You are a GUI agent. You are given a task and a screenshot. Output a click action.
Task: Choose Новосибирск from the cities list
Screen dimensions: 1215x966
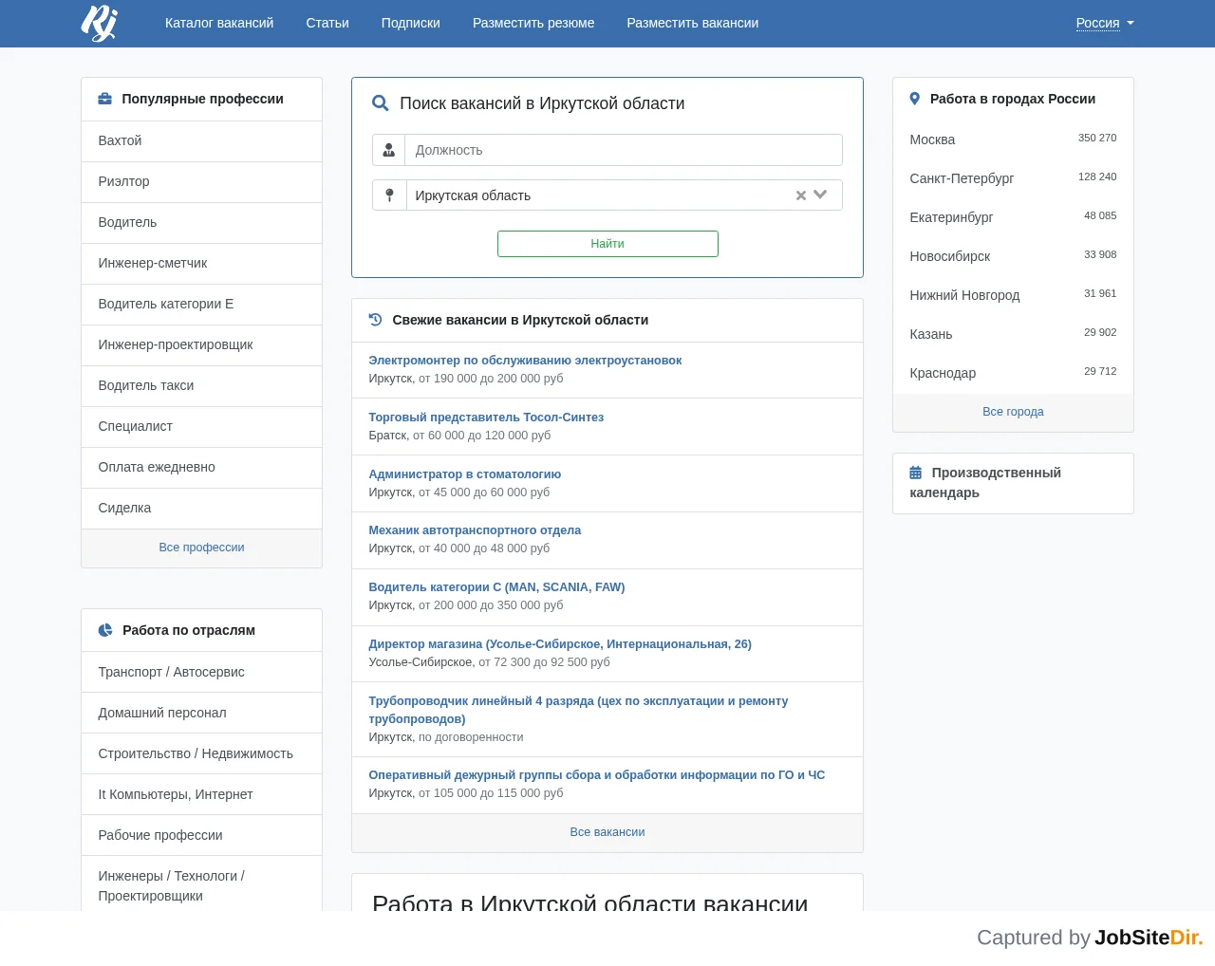(950, 256)
